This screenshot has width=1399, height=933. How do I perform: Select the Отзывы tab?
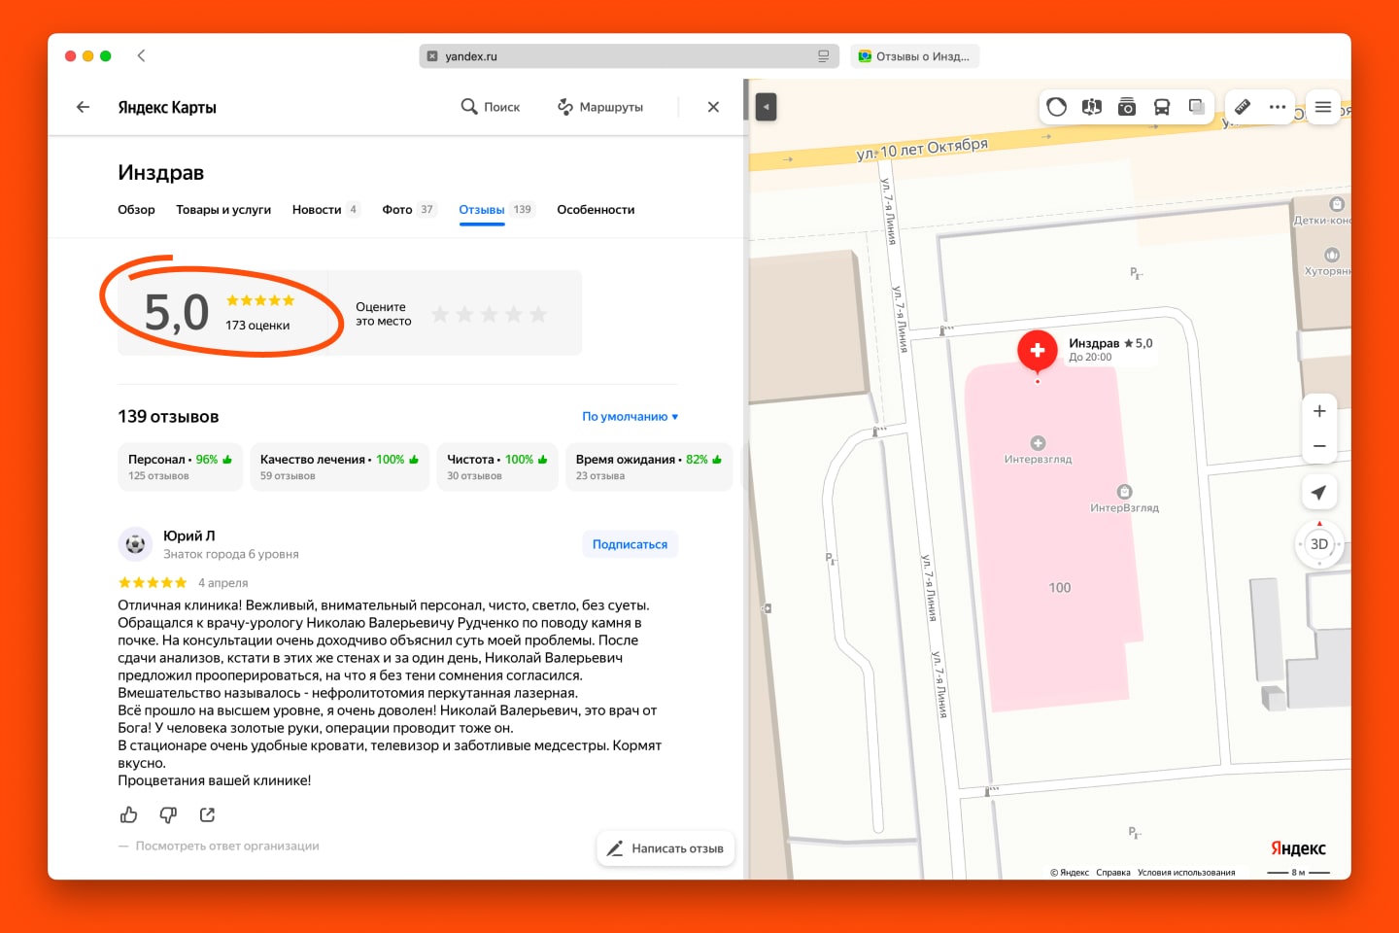[496, 209]
